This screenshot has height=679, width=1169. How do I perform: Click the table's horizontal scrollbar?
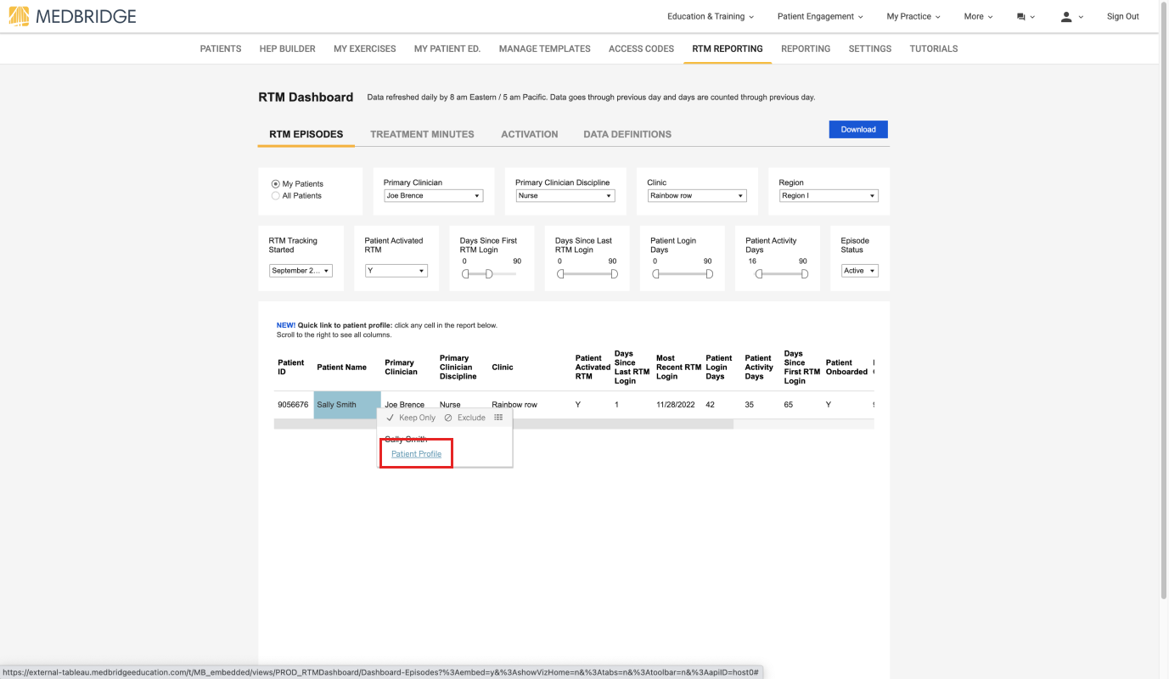point(503,424)
